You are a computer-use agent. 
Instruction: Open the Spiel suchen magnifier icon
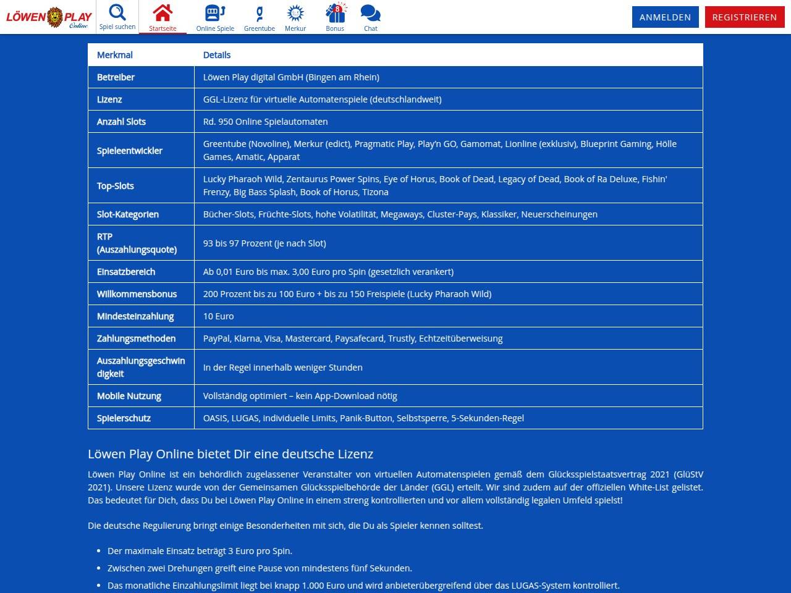tap(117, 12)
